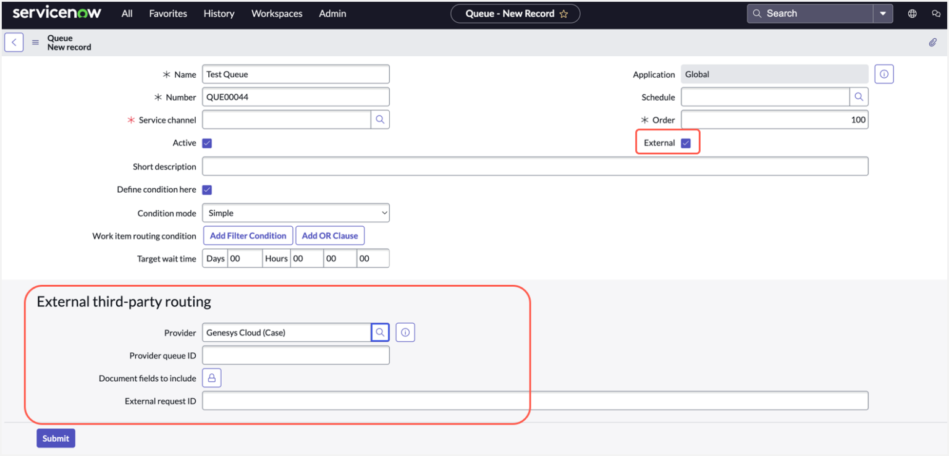Open the attachments paperclip icon
949x456 pixels.
[933, 42]
